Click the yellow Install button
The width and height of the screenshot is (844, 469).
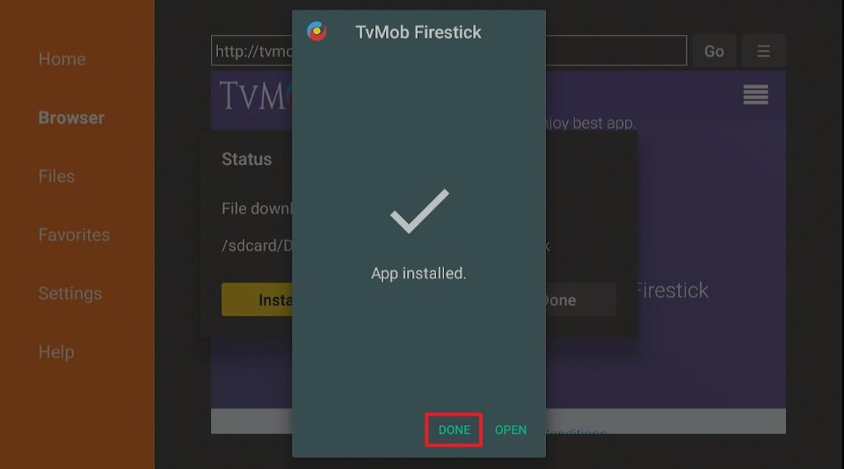[257, 299]
